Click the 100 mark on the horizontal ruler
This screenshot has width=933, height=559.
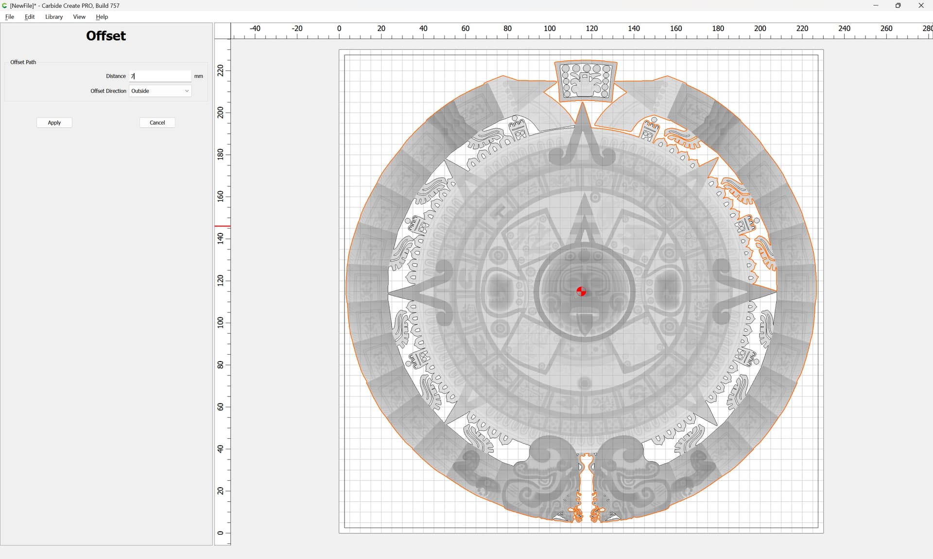550,29
